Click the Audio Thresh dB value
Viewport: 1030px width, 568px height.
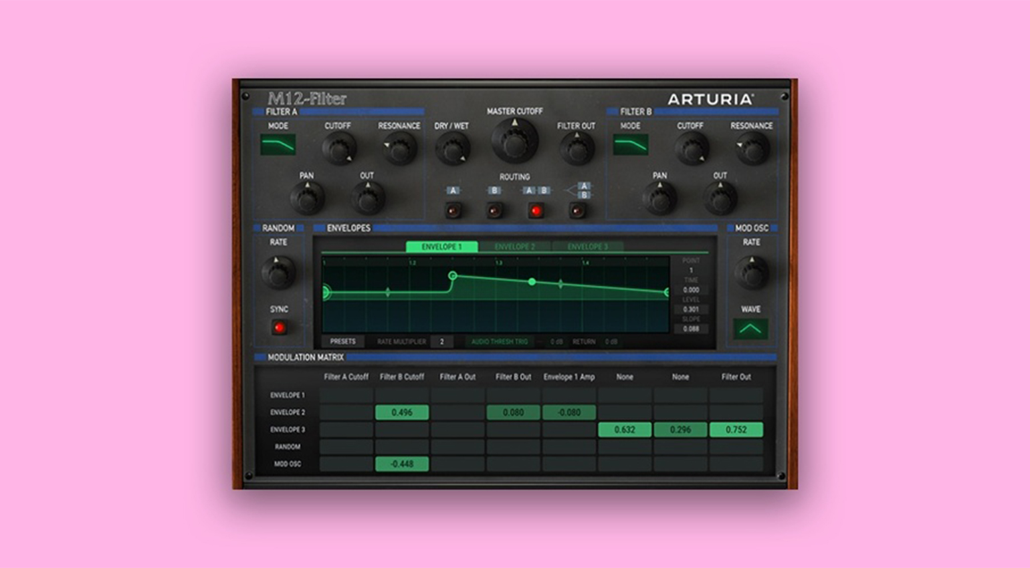556,341
